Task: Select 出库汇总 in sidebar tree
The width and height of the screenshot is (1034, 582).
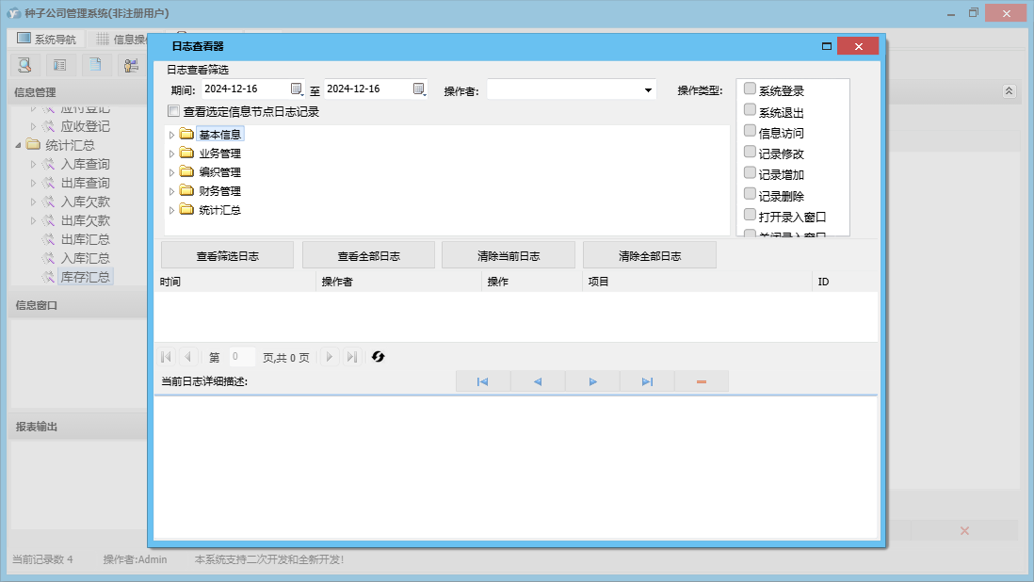Action: click(x=85, y=239)
